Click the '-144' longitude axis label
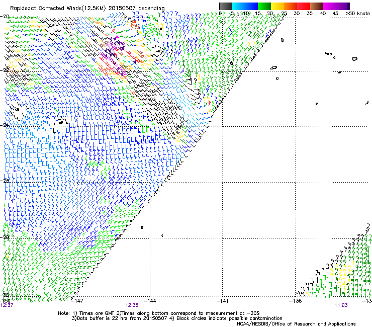 click(x=150, y=301)
